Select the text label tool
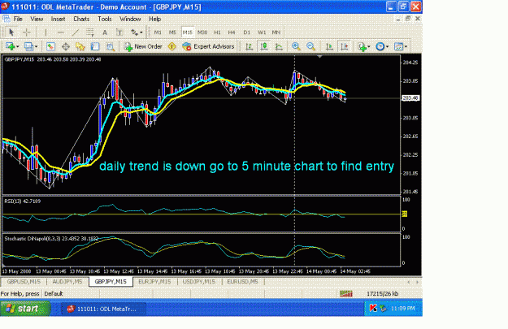The width and height of the screenshot is (508, 329). point(119,32)
